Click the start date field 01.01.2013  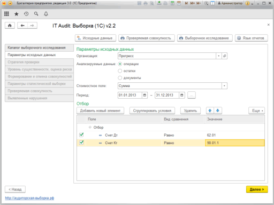click(x=130, y=95)
